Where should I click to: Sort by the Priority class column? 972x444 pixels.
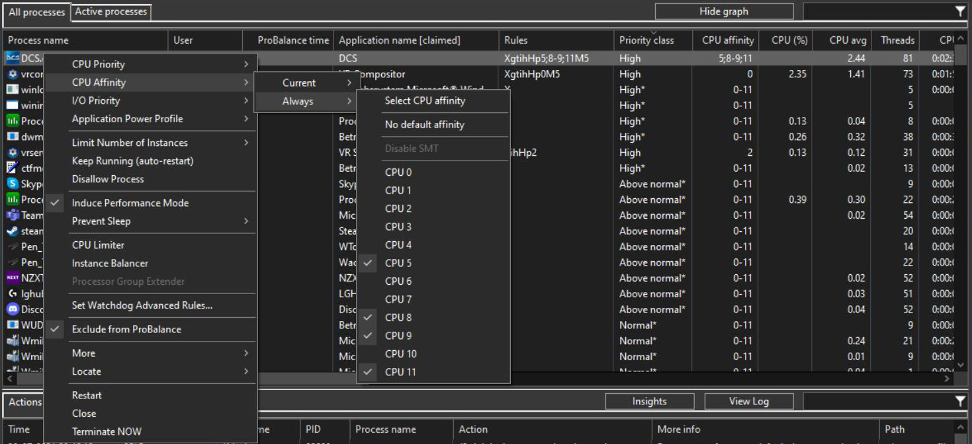click(x=653, y=40)
